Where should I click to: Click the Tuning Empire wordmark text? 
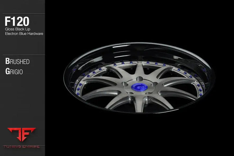tap(22, 147)
